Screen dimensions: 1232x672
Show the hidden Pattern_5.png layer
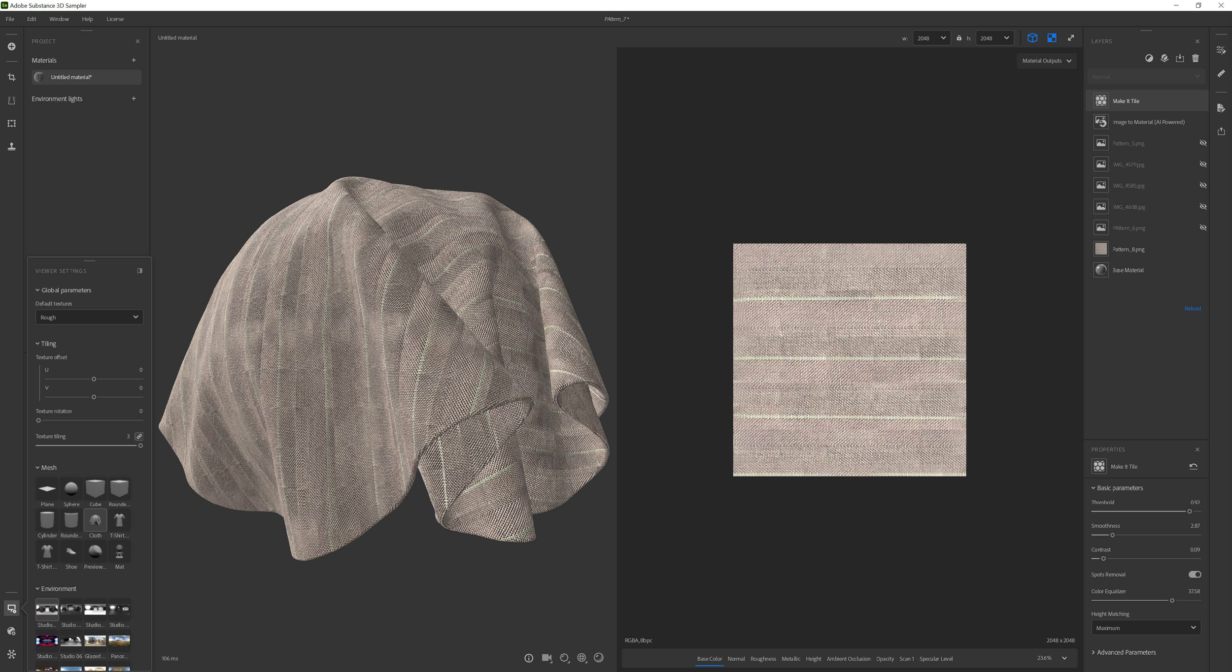1202,143
